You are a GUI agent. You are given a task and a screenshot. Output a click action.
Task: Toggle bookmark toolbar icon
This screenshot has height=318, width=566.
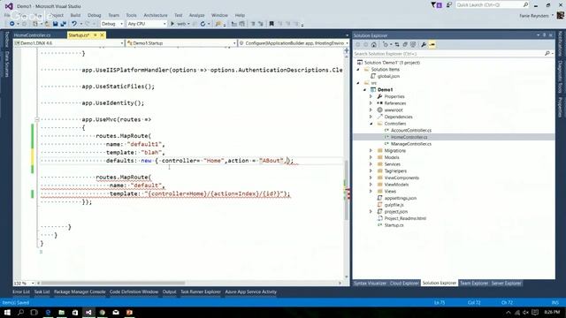pos(272,24)
